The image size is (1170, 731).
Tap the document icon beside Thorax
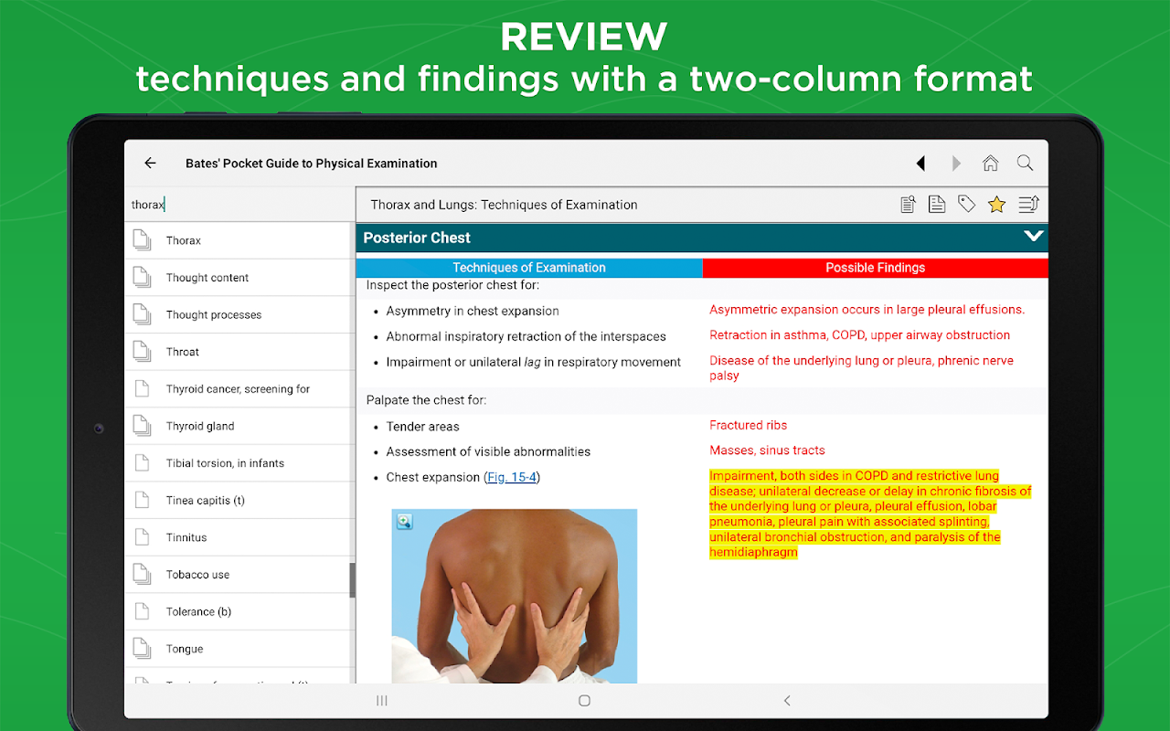tap(142, 240)
